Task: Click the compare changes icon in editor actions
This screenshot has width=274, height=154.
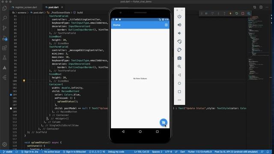Action: [255, 7]
